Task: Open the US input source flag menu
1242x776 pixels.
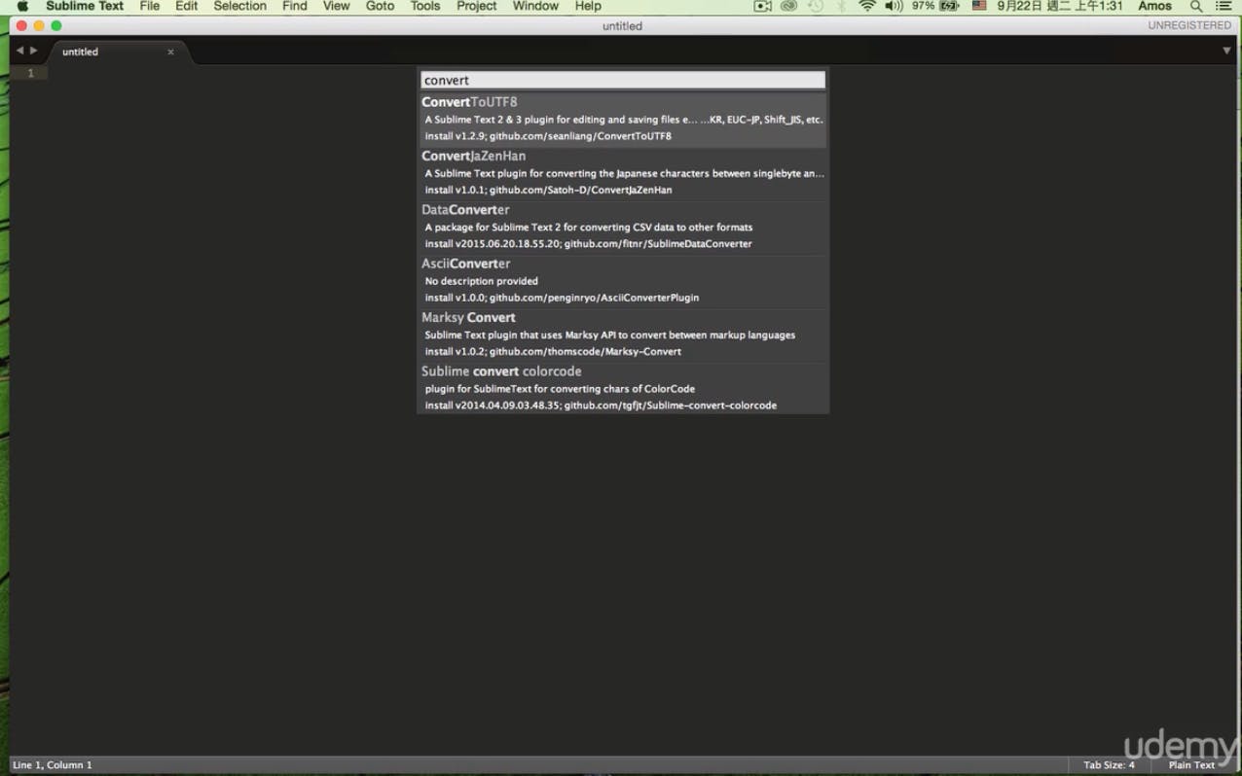Action: click(x=979, y=6)
